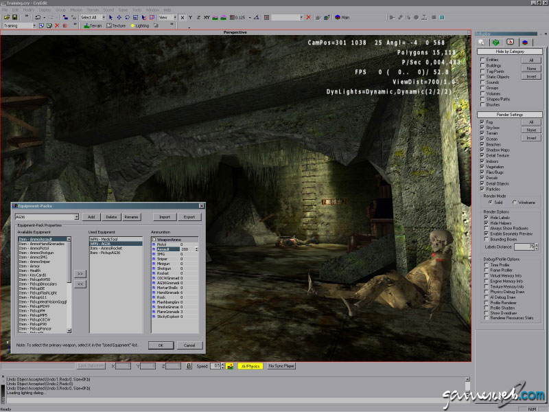Open the Objects tab icon in RollupBar
Viewport: 549px width, 412px height.
482,43
